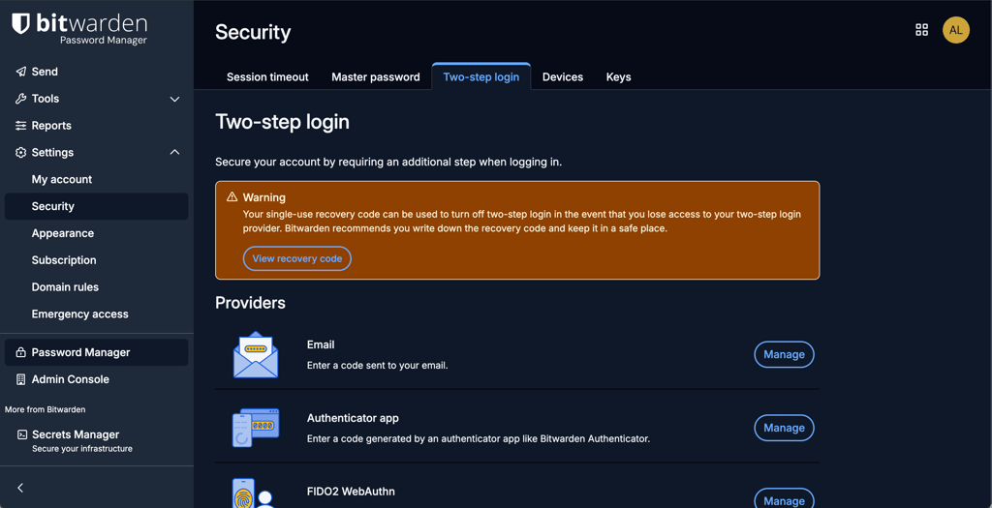
Task: Click the Security page title
Action: (x=253, y=32)
